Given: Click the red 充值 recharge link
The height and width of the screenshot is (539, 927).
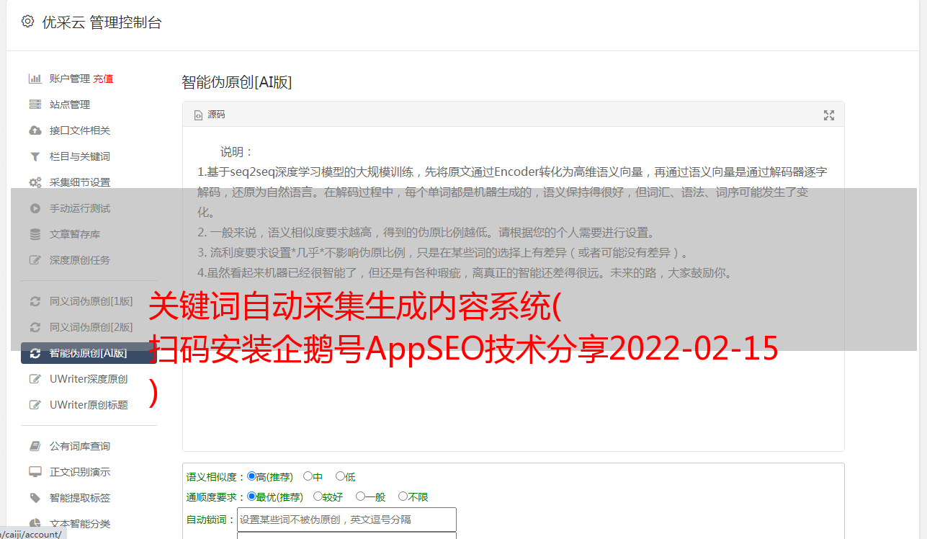Looking at the screenshot, I should (x=103, y=79).
